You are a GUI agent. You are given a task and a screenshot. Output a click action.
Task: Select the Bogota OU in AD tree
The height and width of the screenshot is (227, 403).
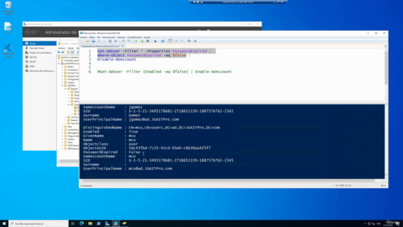73,89
